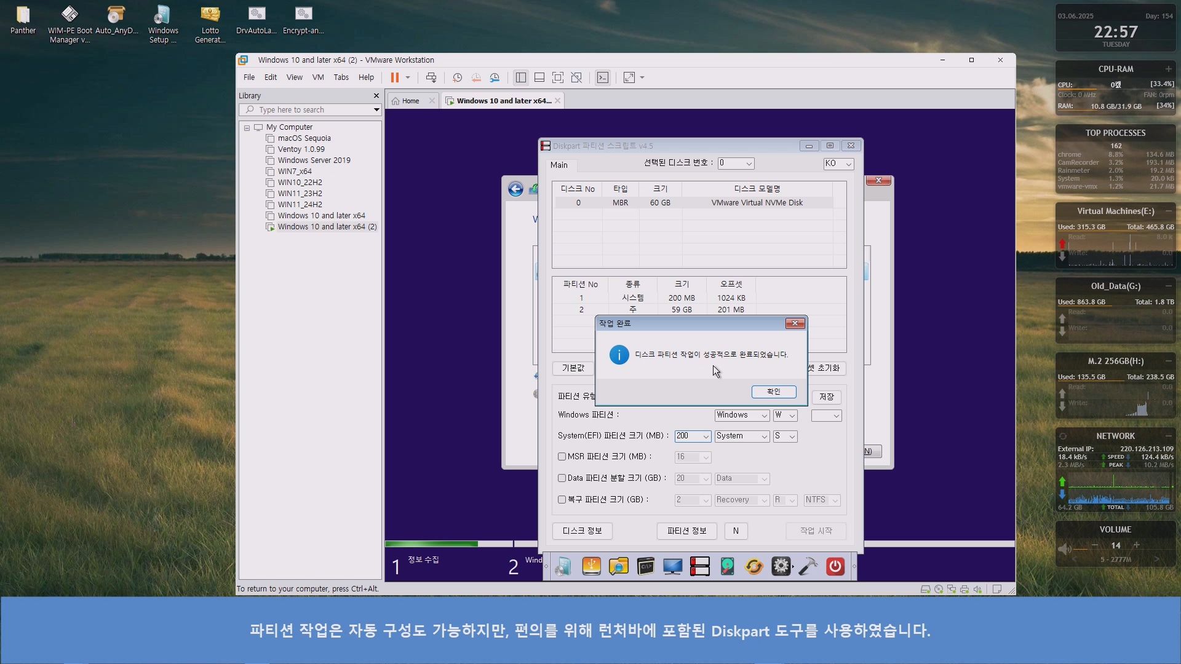1181x664 pixels.
Task: Click the red power icon in launcher bar
Action: click(835, 566)
